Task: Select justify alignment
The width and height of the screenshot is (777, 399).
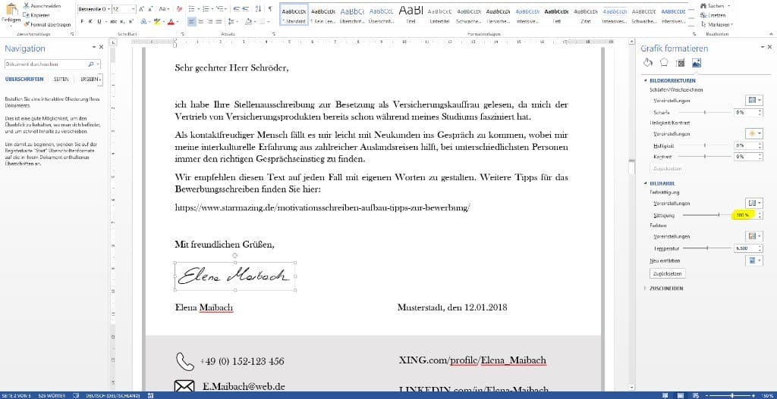Action: tap(219, 22)
